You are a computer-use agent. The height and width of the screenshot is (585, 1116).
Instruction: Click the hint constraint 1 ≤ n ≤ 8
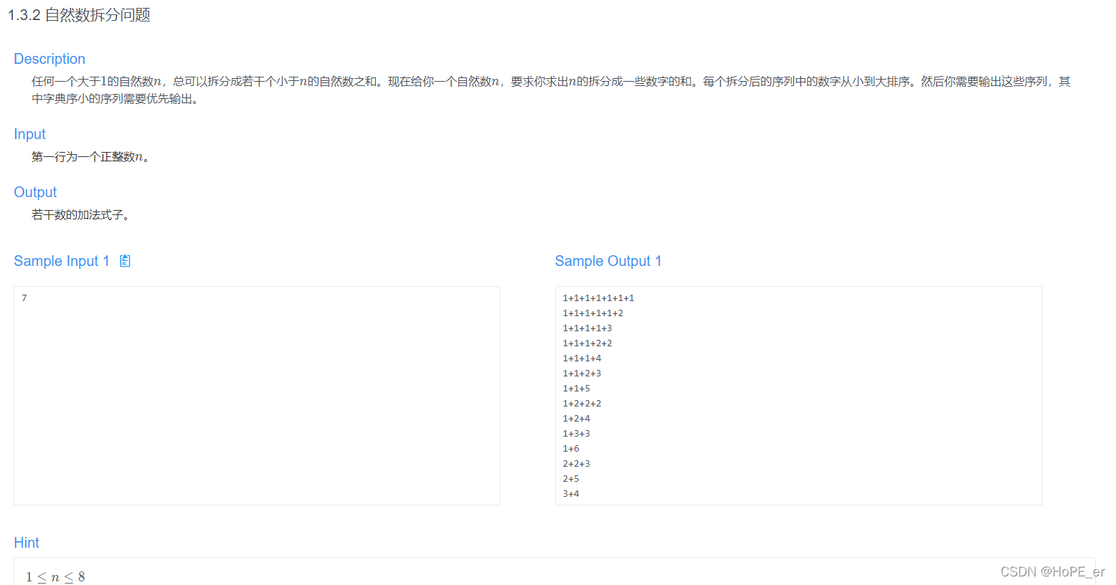pyautogui.click(x=55, y=577)
